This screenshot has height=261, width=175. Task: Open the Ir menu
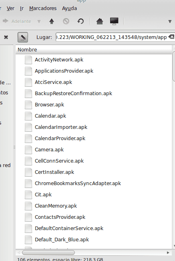tap(22, 8)
